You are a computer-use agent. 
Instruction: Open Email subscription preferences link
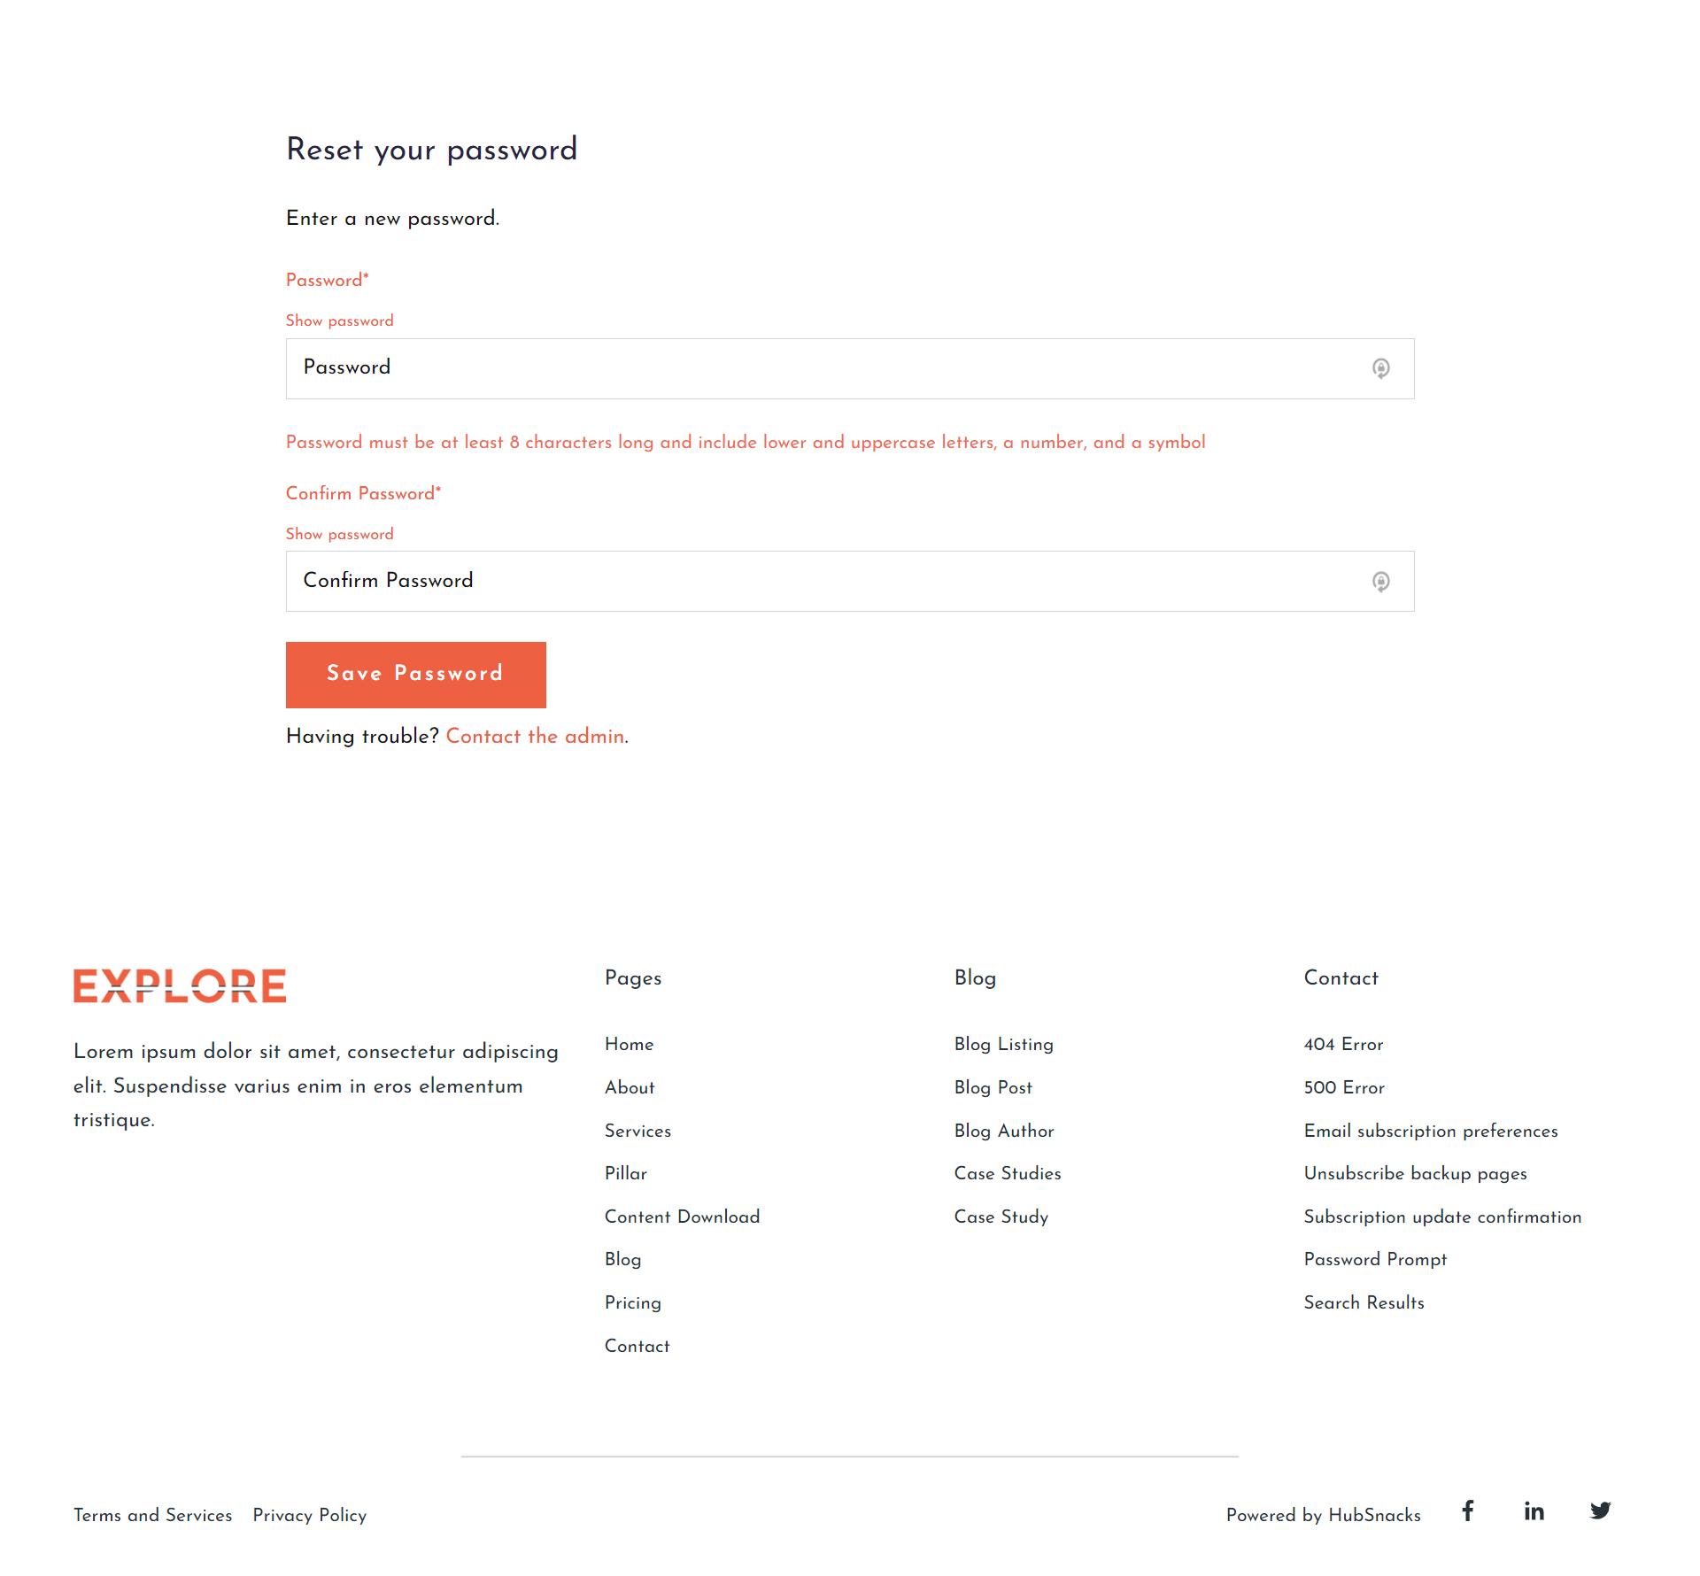point(1430,1131)
